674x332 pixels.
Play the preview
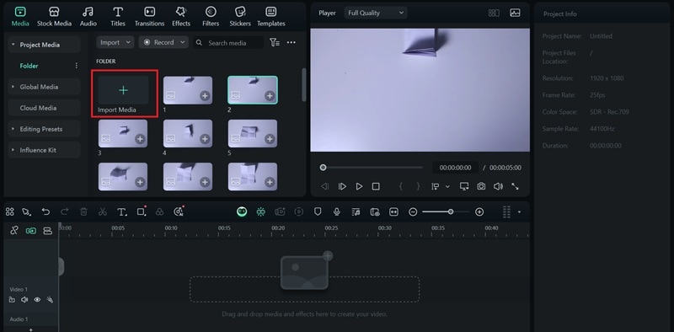click(360, 186)
